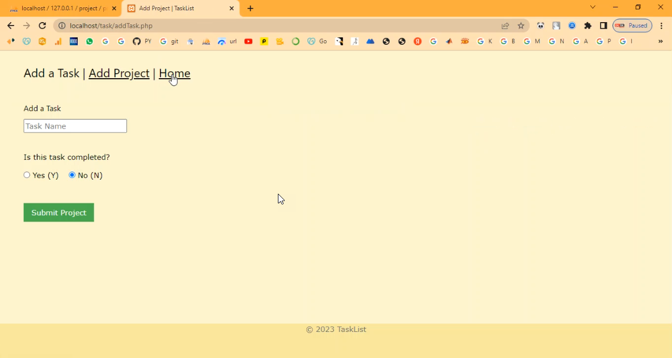Select the Yes (Y) radio option

(27, 174)
